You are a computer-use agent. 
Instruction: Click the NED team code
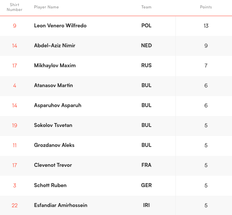coord(146,46)
